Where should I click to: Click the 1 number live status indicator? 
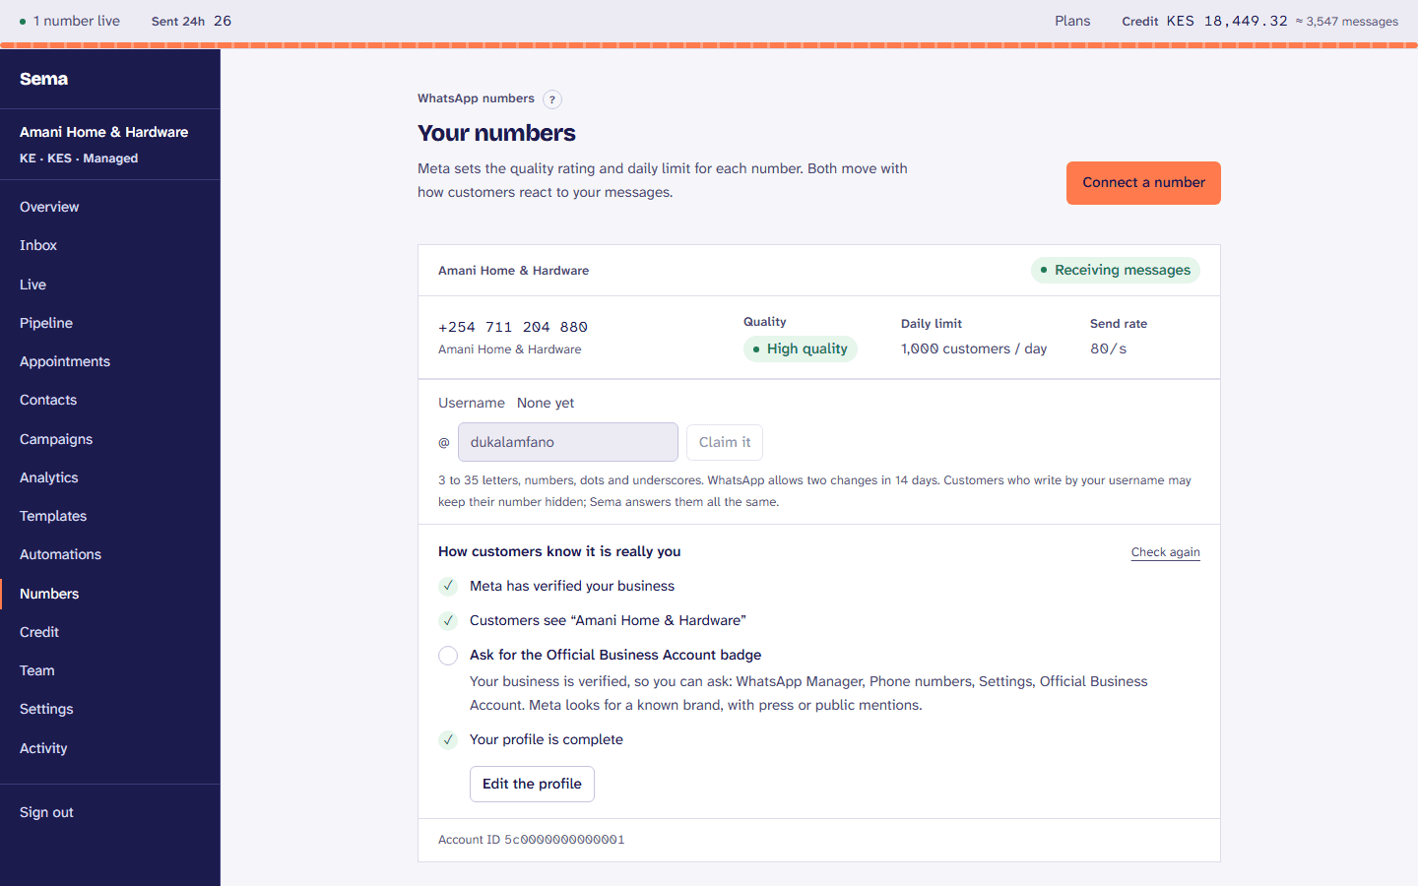69,21
